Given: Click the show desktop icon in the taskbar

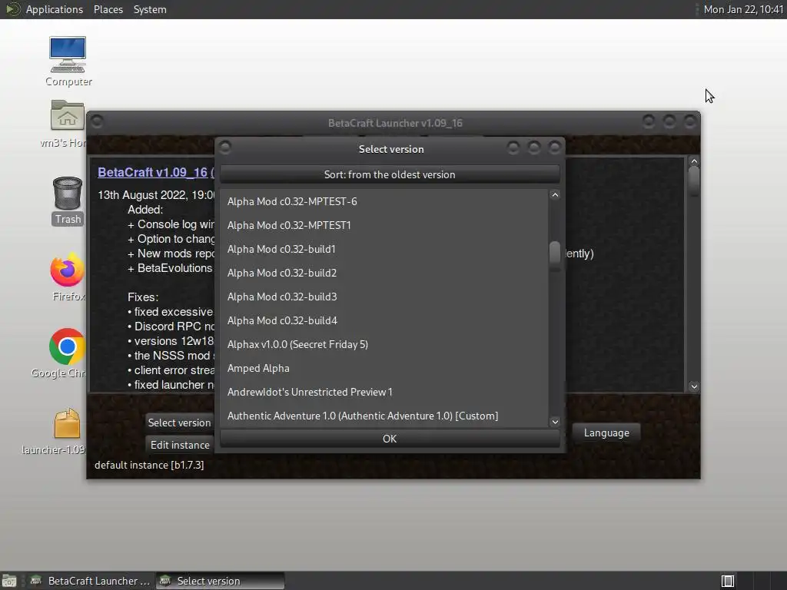Looking at the screenshot, I should [x=8, y=581].
